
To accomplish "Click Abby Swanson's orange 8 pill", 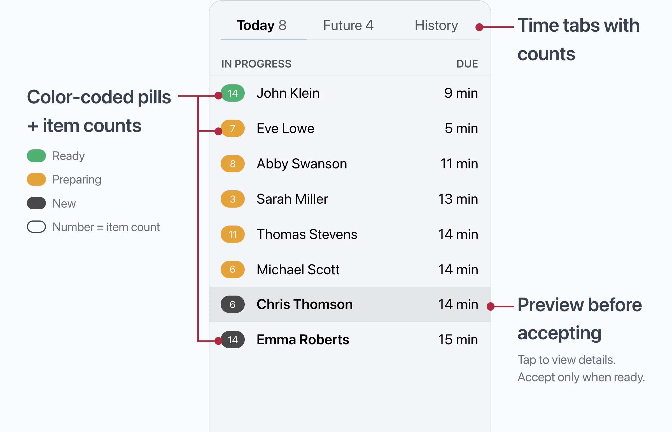I will coord(232,164).
